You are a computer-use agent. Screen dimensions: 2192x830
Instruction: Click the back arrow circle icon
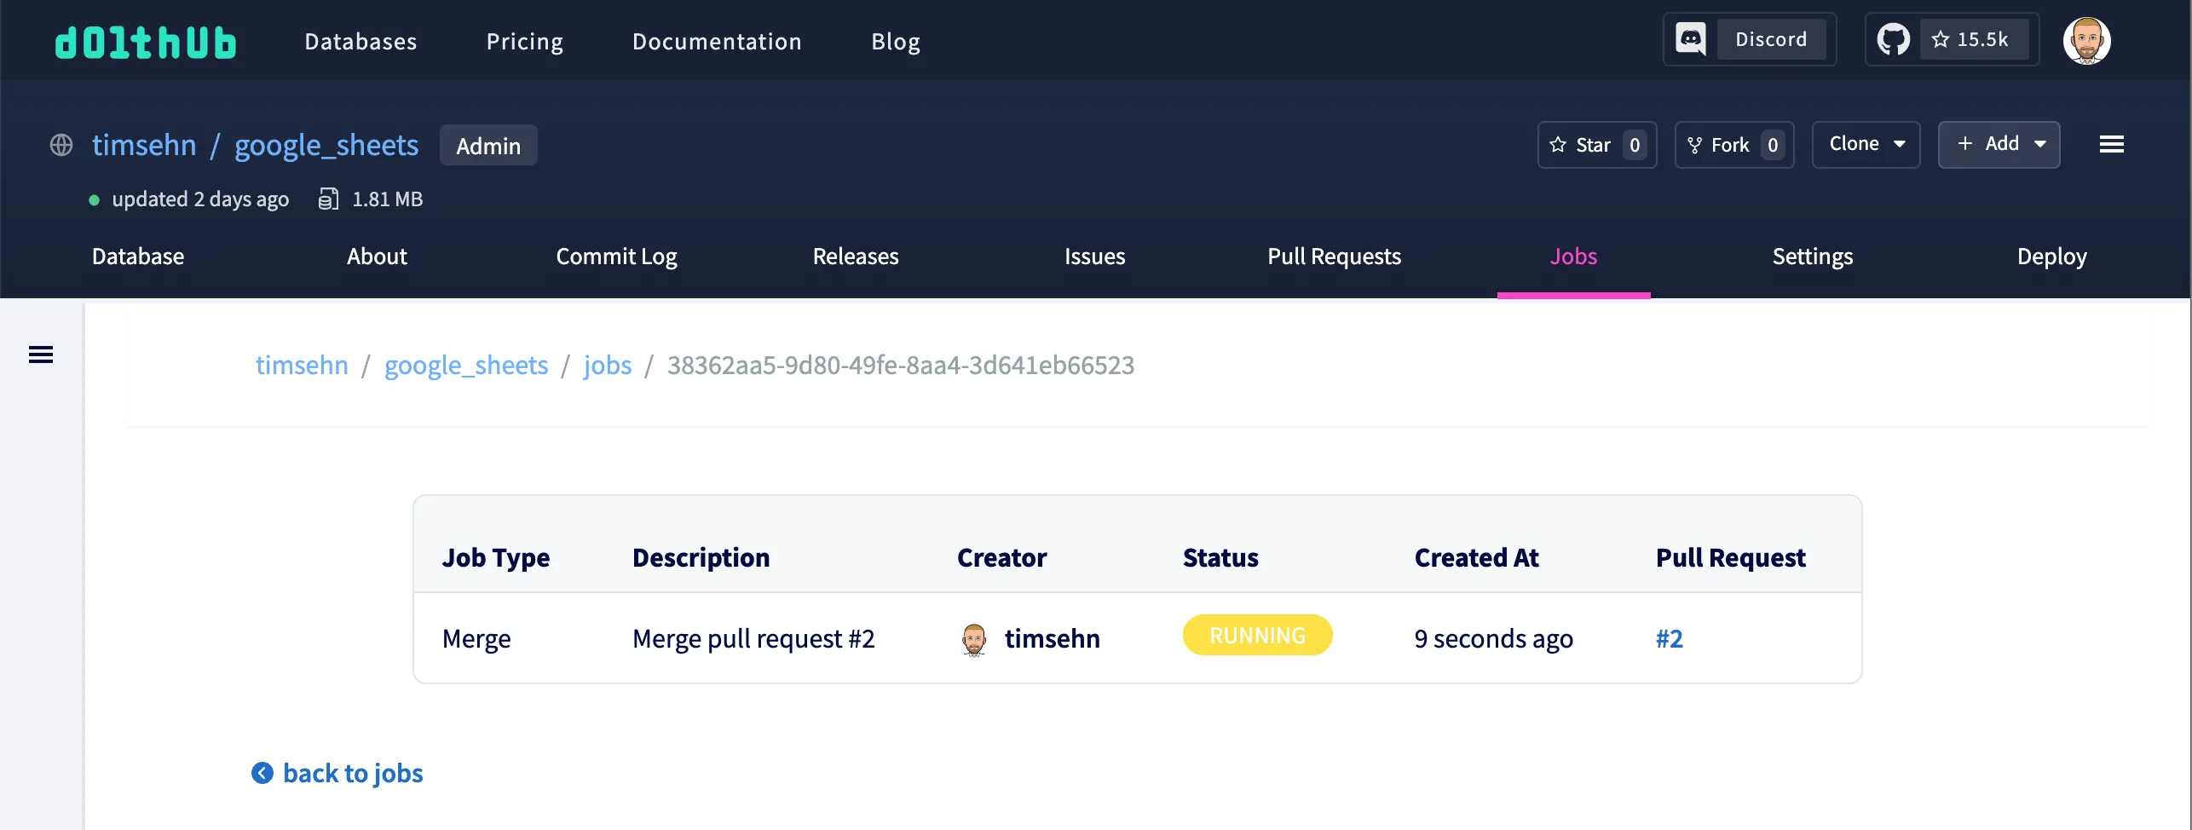pyautogui.click(x=262, y=773)
